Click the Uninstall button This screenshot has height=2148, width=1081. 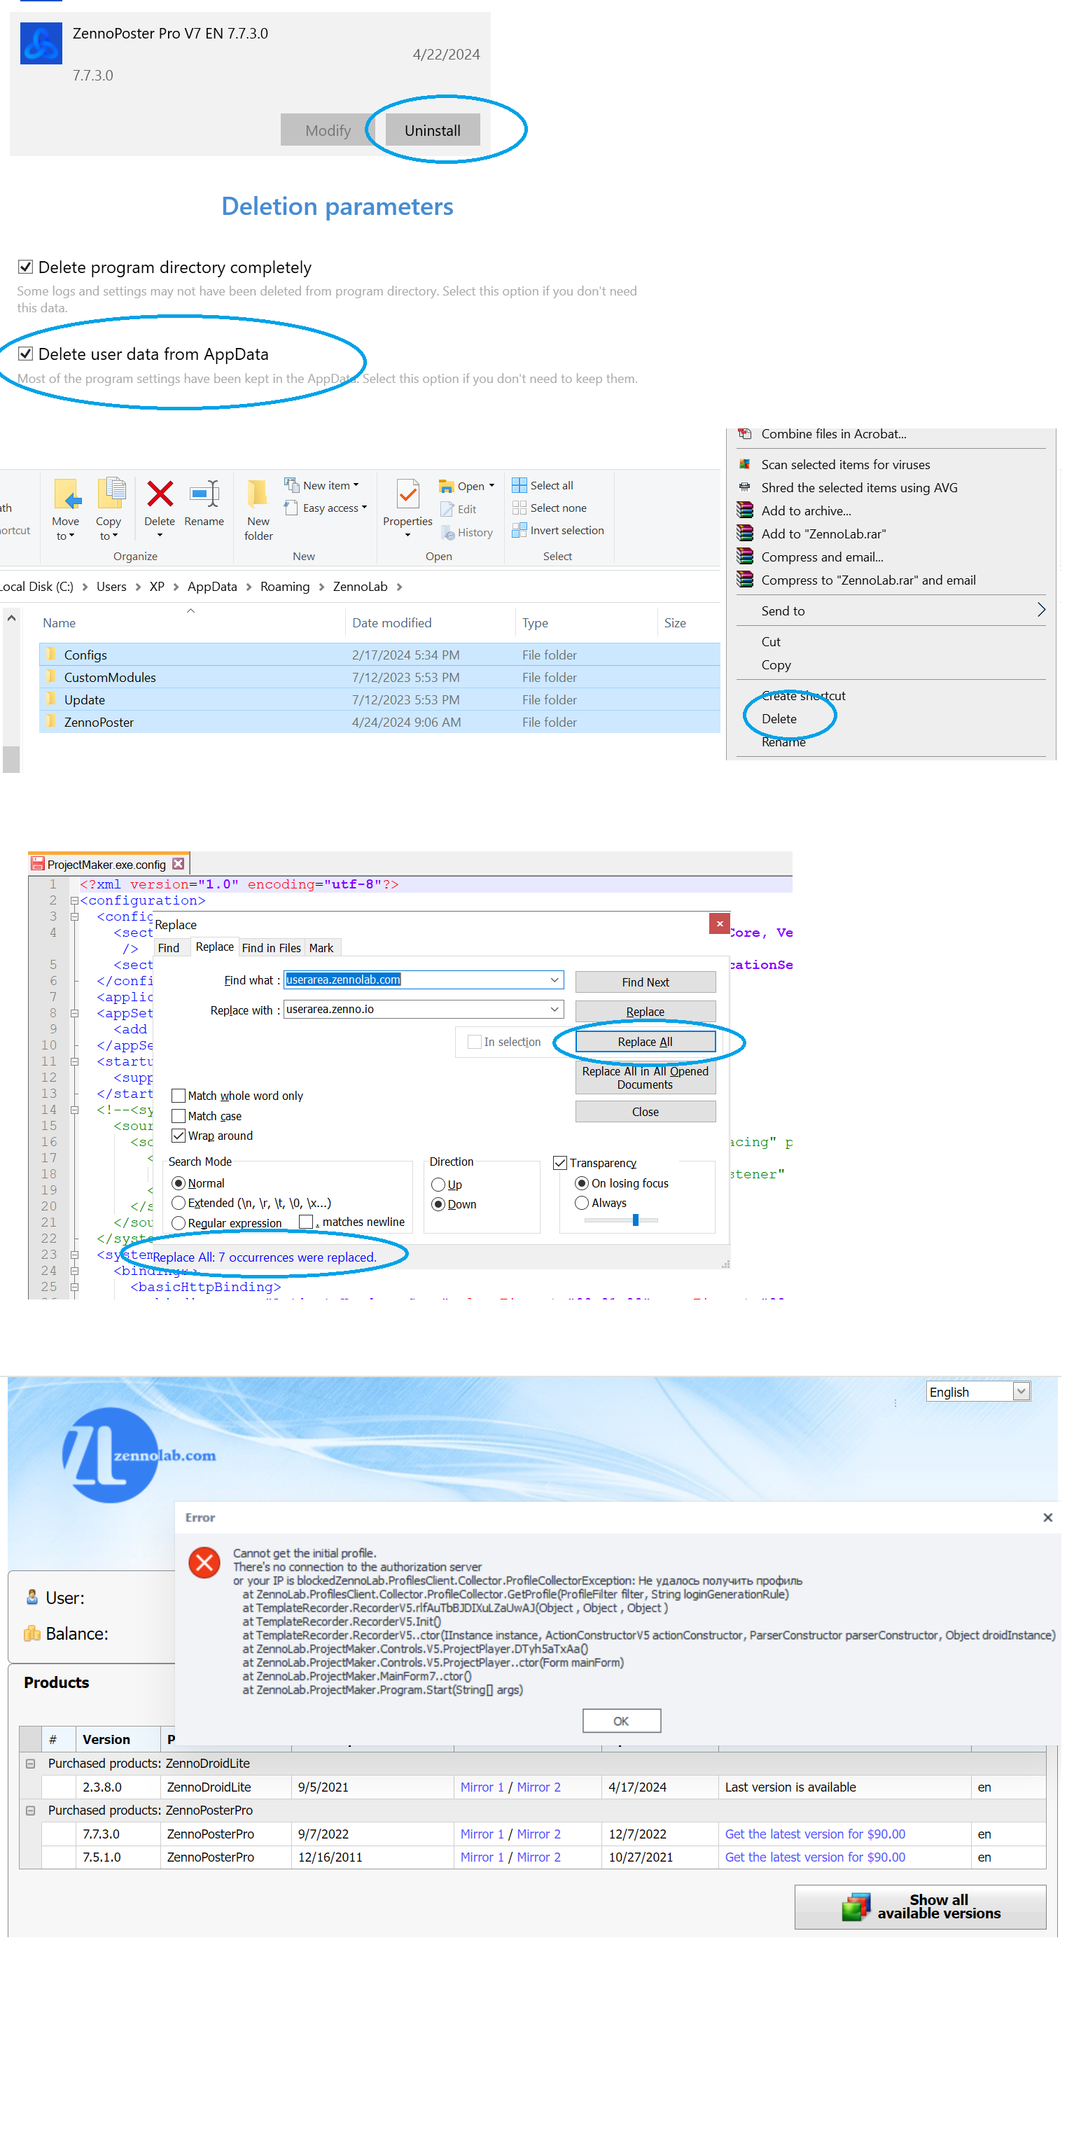[432, 130]
